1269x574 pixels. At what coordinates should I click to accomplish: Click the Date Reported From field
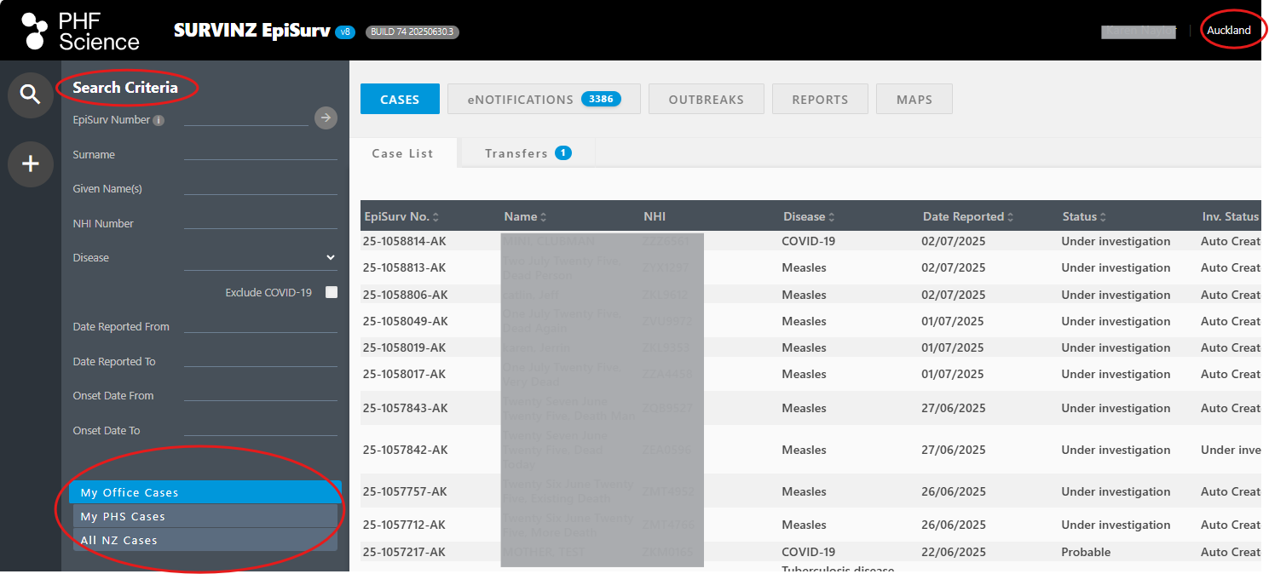click(261, 325)
